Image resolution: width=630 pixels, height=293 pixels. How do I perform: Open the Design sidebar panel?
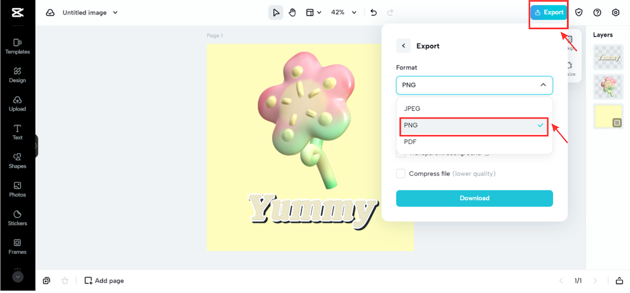click(x=18, y=75)
